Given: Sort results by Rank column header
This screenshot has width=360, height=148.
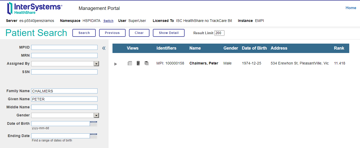Looking at the screenshot, I should [x=339, y=48].
